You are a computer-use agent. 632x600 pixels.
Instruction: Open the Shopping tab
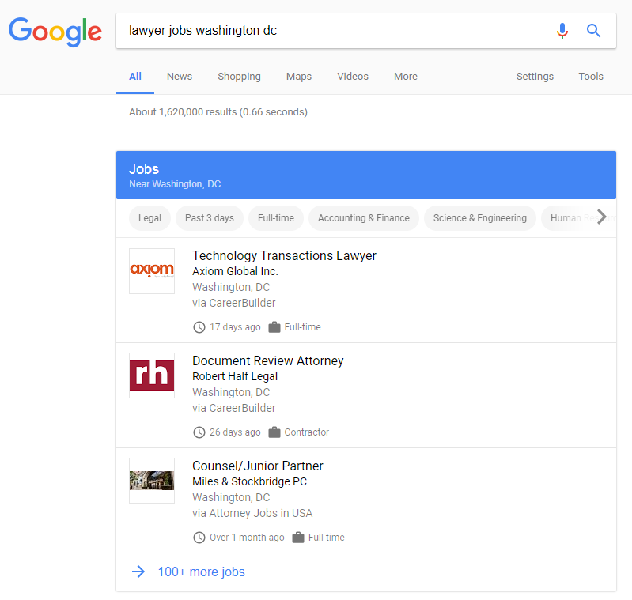[x=239, y=77]
